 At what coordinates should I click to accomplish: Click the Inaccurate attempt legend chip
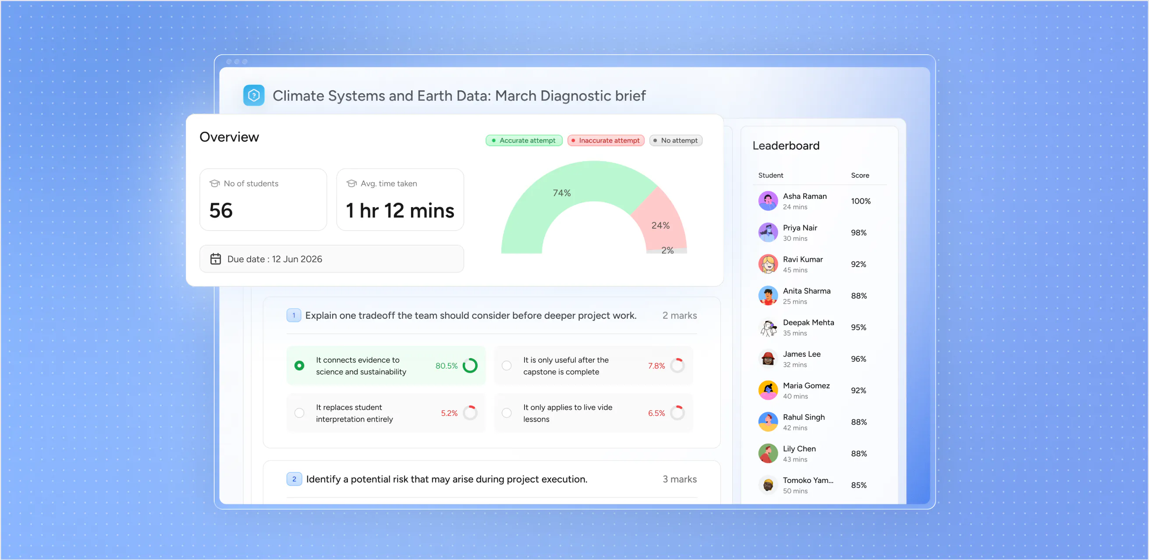coord(606,141)
